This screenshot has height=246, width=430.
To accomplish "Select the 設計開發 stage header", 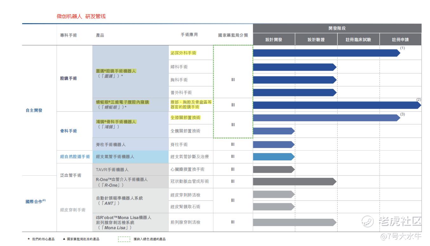I will click(274, 40).
